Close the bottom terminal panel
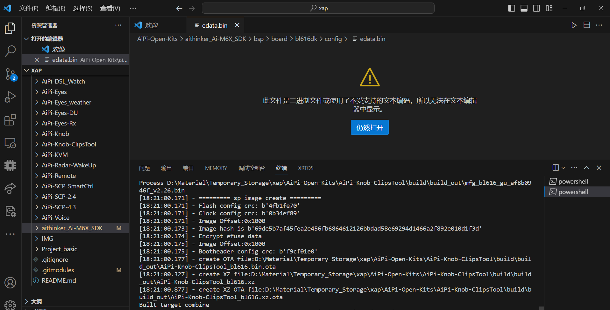 (x=599, y=168)
